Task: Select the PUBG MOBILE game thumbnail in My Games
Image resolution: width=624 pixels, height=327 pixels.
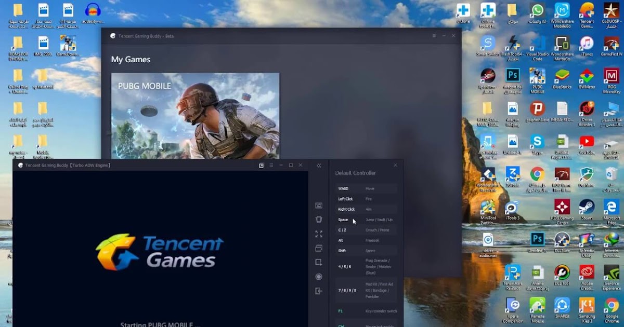Action: (195, 116)
